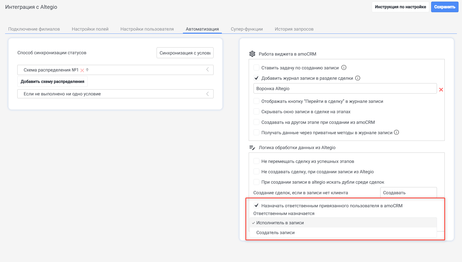Select Создатель записи option
Image resolution: width=462 pixels, height=262 pixels.
343,233
